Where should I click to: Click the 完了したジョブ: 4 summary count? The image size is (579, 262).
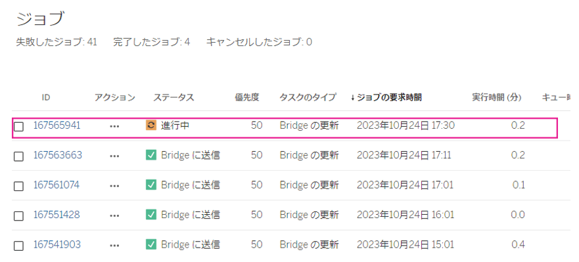click(x=152, y=42)
